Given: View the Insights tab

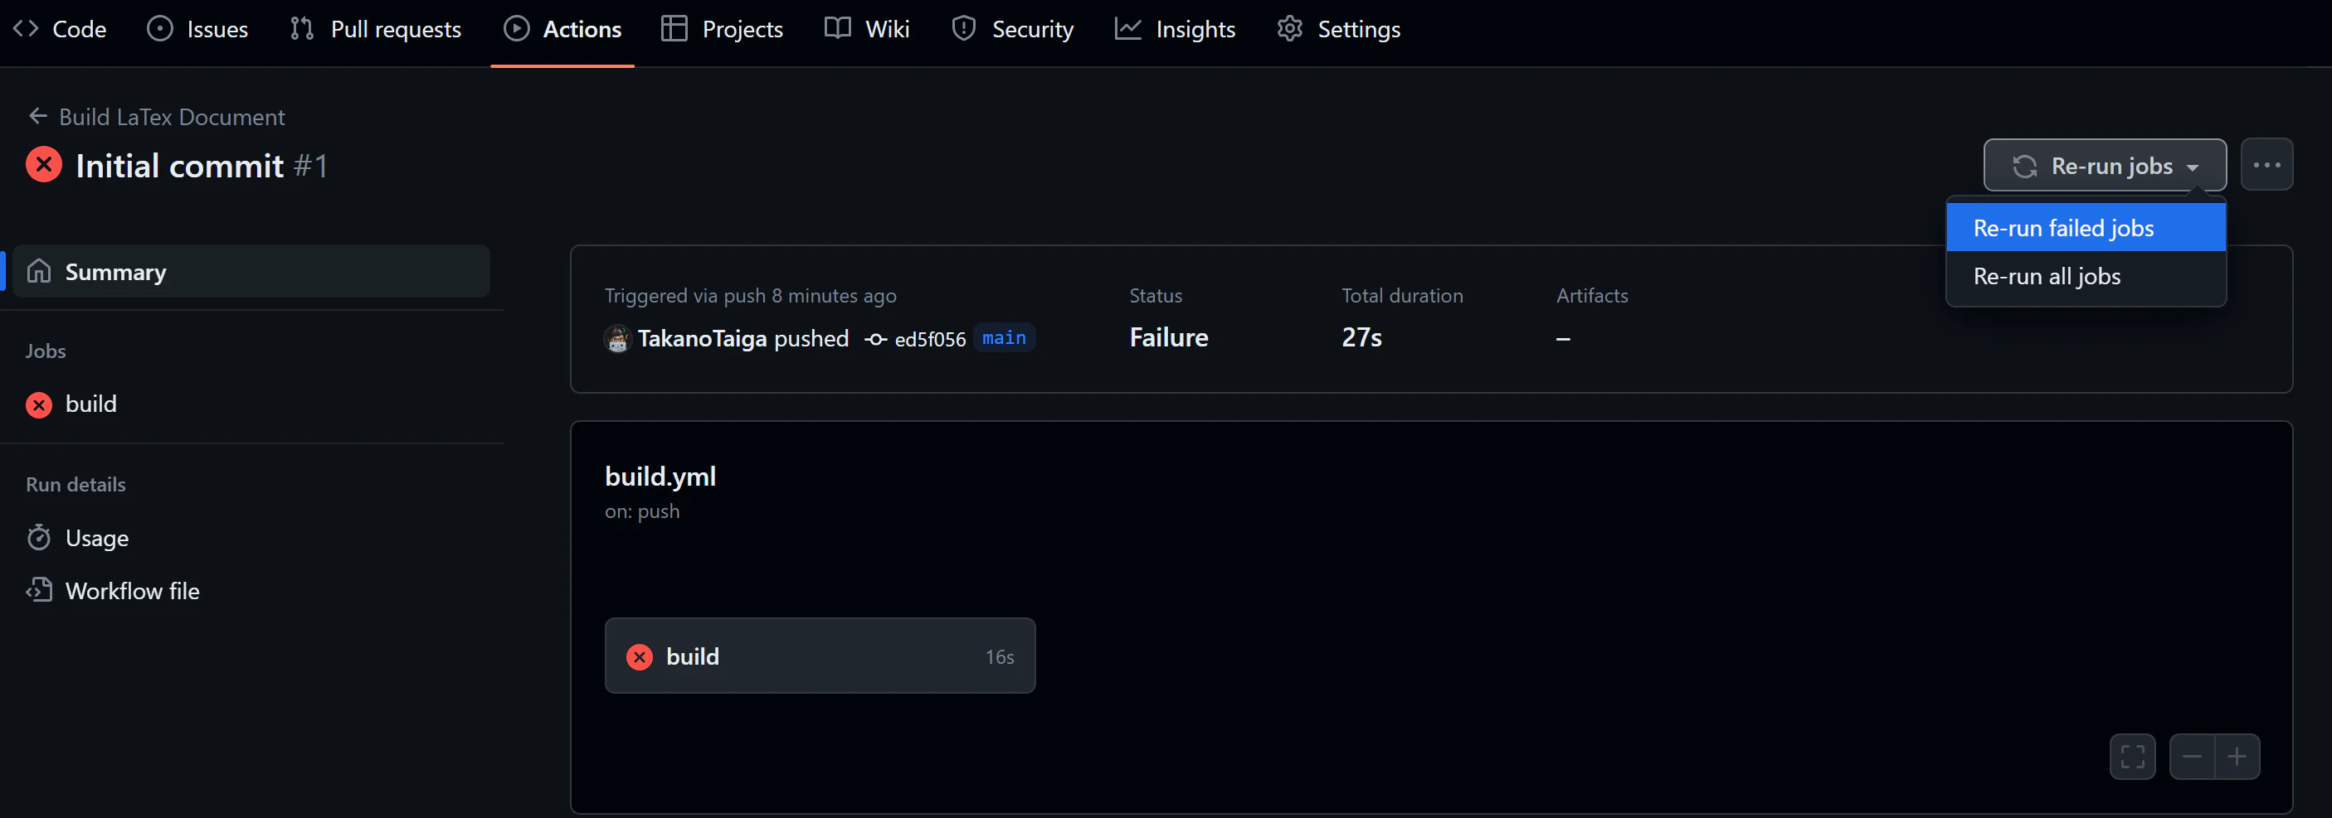Looking at the screenshot, I should (x=1175, y=29).
